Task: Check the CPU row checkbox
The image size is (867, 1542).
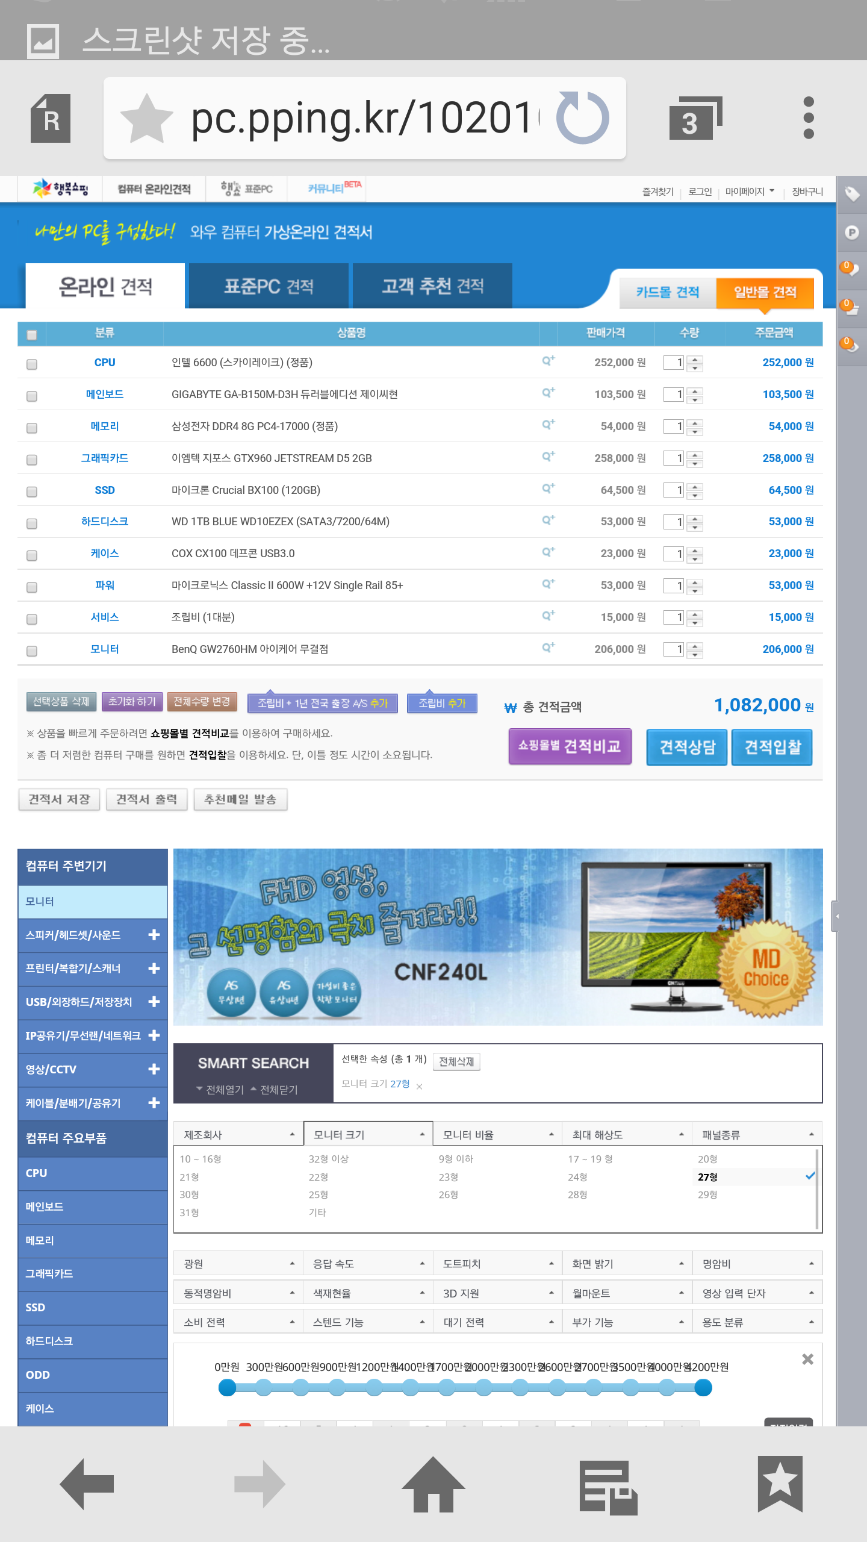Action: point(32,364)
